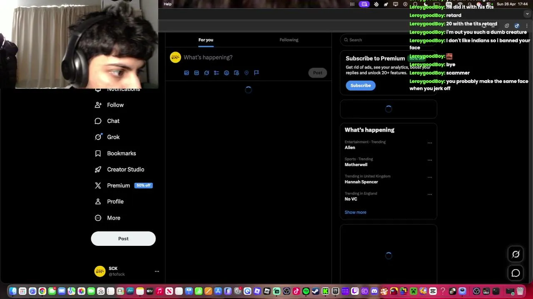This screenshot has height=299, width=533.
Task: Open the Kick app from the dock
Action: coord(325,291)
